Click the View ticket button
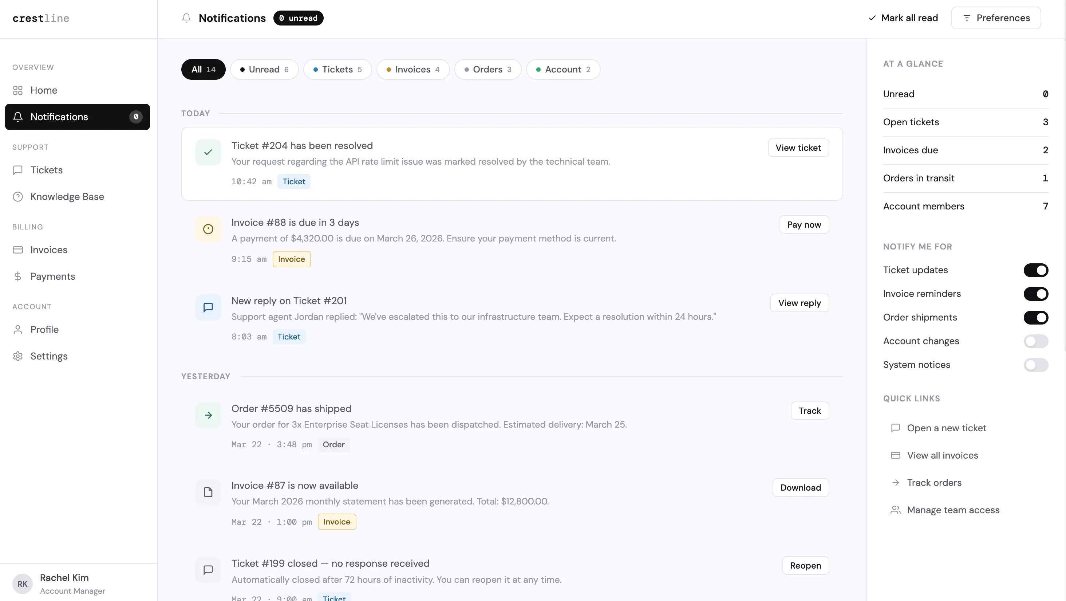Image resolution: width=1066 pixels, height=601 pixels. [798, 148]
